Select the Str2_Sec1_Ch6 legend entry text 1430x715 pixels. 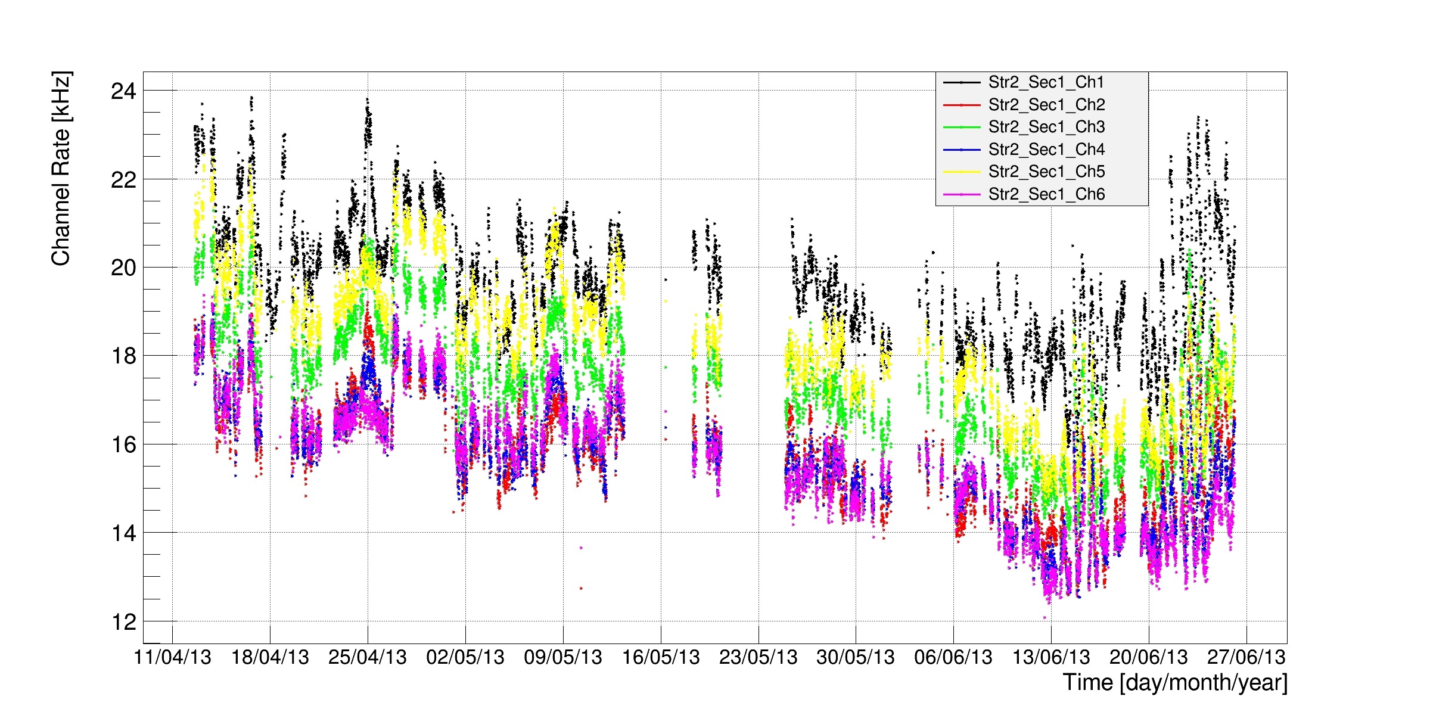[x=1046, y=194]
